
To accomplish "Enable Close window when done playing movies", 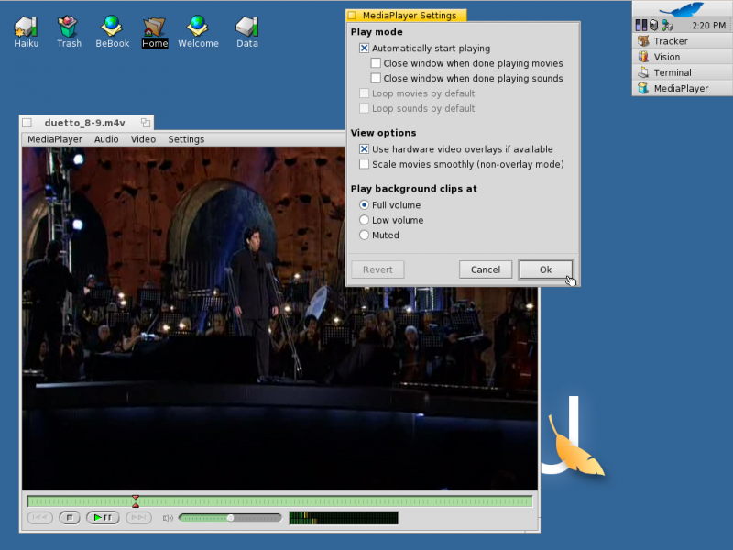I will pos(376,63).
